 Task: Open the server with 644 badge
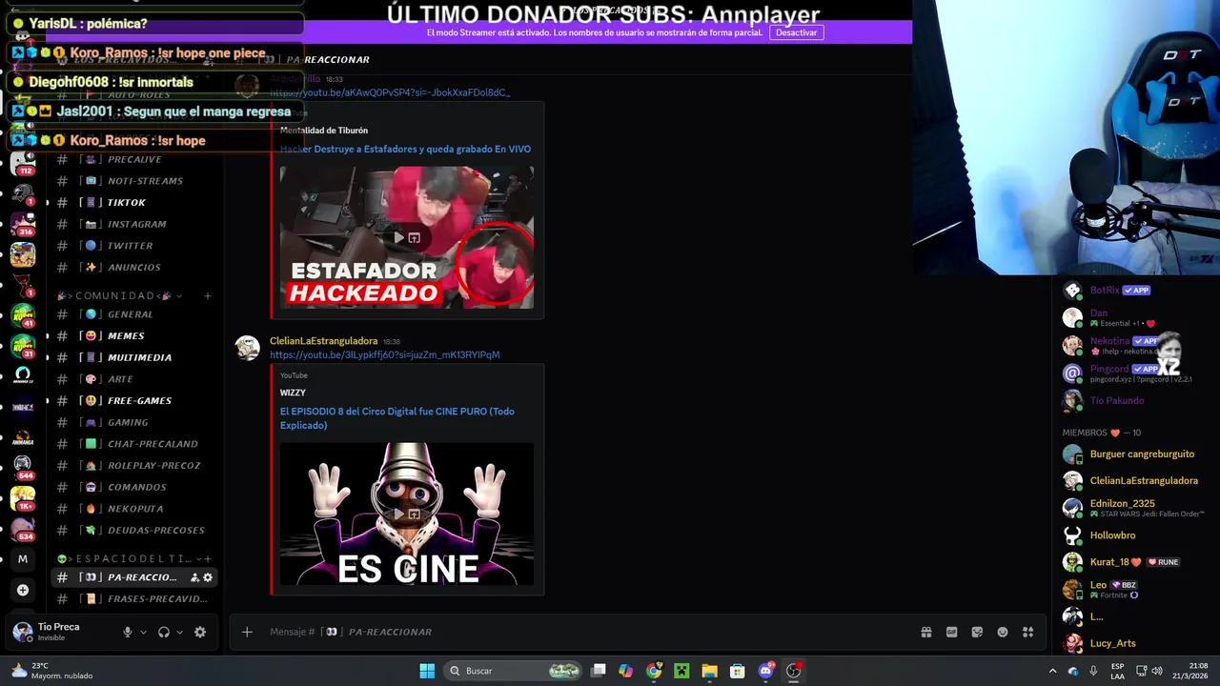point(23,466)
